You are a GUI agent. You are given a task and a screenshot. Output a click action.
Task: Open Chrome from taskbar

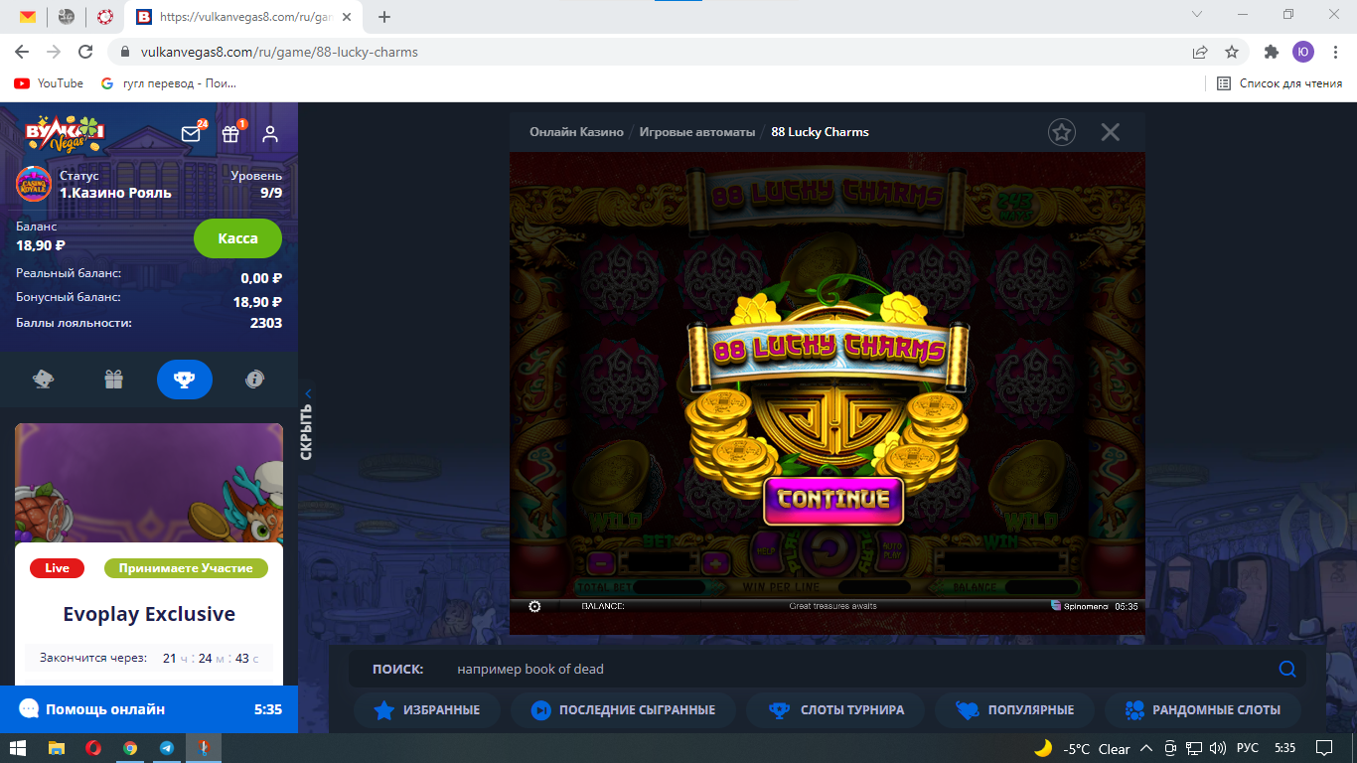130,748
